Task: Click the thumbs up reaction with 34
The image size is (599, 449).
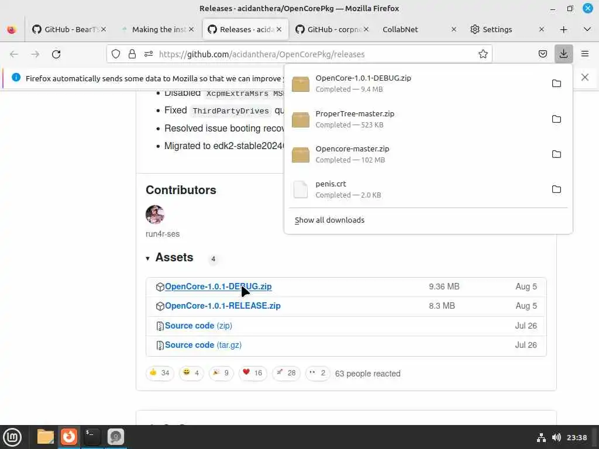Action: [160, 372]
